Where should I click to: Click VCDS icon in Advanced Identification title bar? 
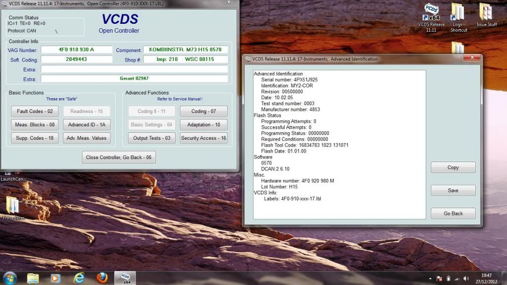[248, 59]
